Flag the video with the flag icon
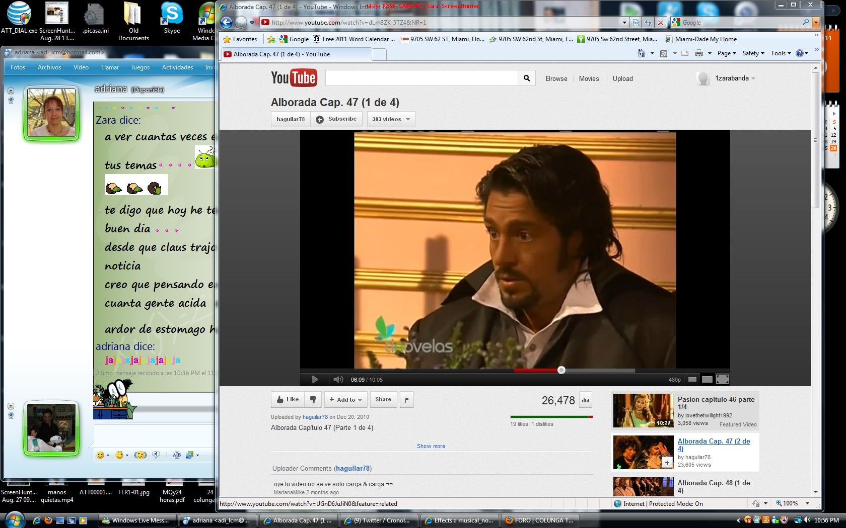The image size is (846, 528). (407, 400)
